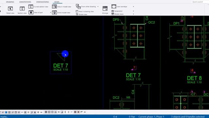Click the User coordsys icon
The width and height of the screenshot is (209, 118).
[114, 7]
